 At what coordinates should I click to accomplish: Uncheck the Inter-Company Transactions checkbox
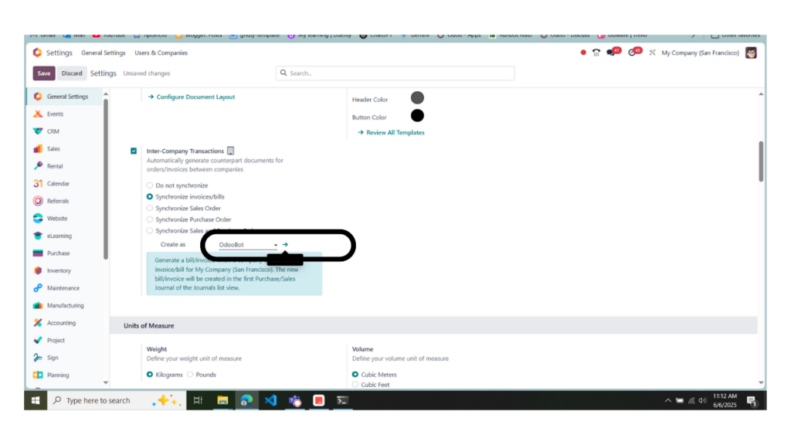pos(134,151)
